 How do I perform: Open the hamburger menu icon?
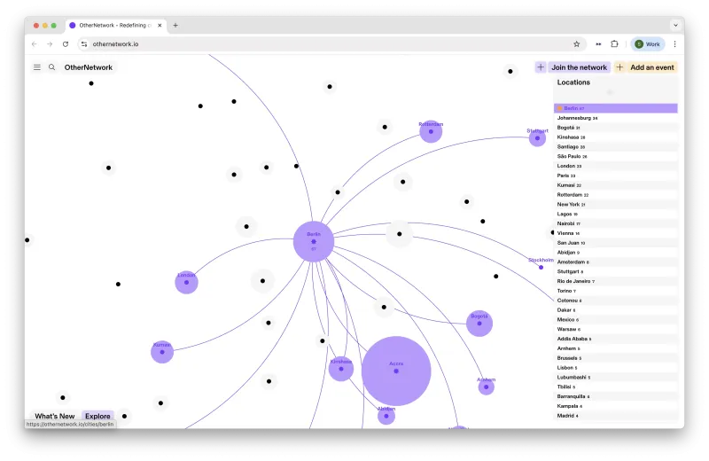tap(37, 67)
